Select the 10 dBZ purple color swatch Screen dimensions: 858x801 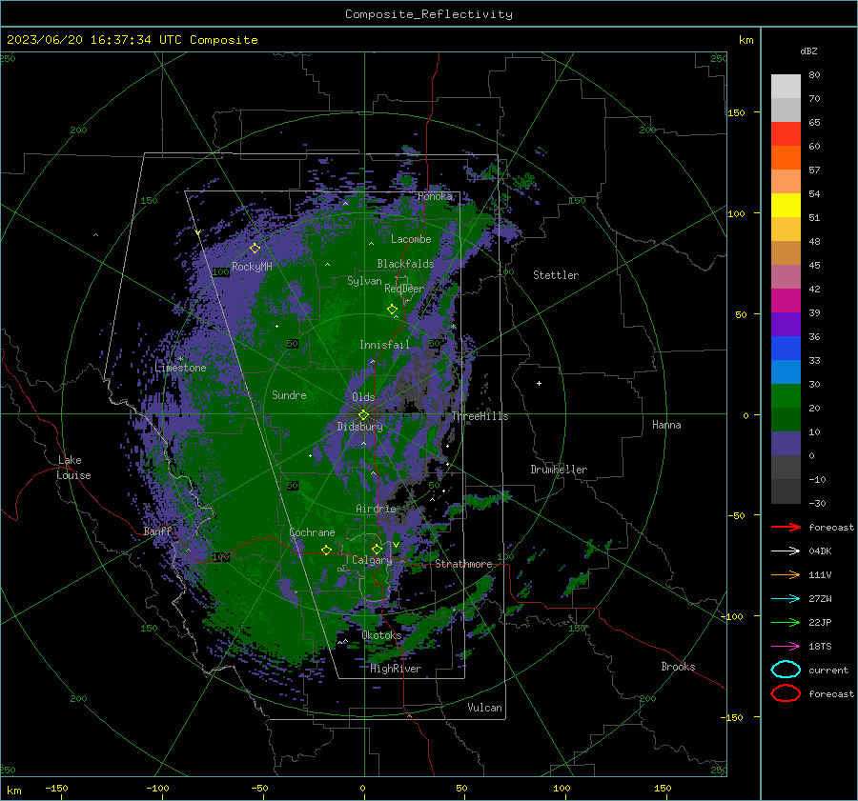click(786, 444)
